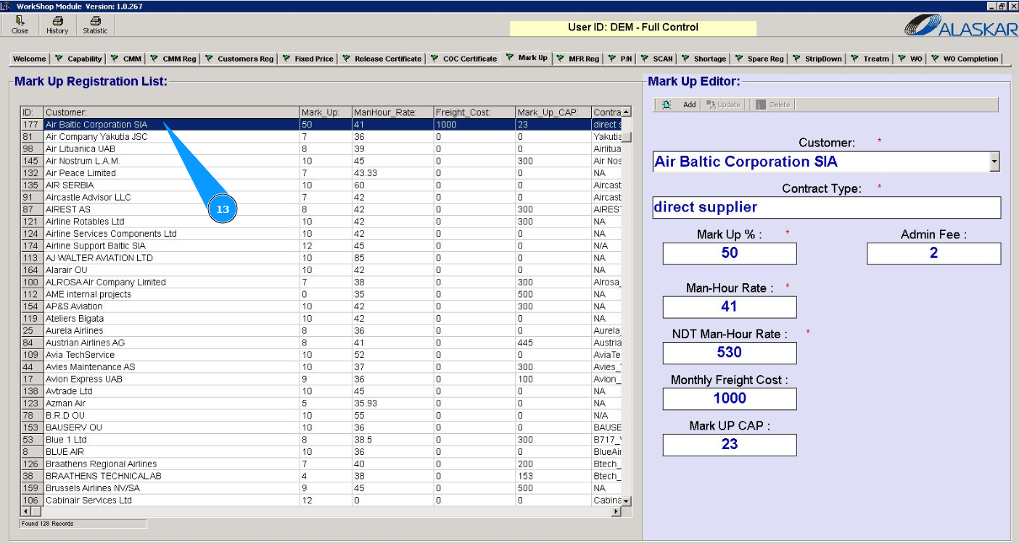Open the History printer icon
1019x544 pixels.
(57, 22)
